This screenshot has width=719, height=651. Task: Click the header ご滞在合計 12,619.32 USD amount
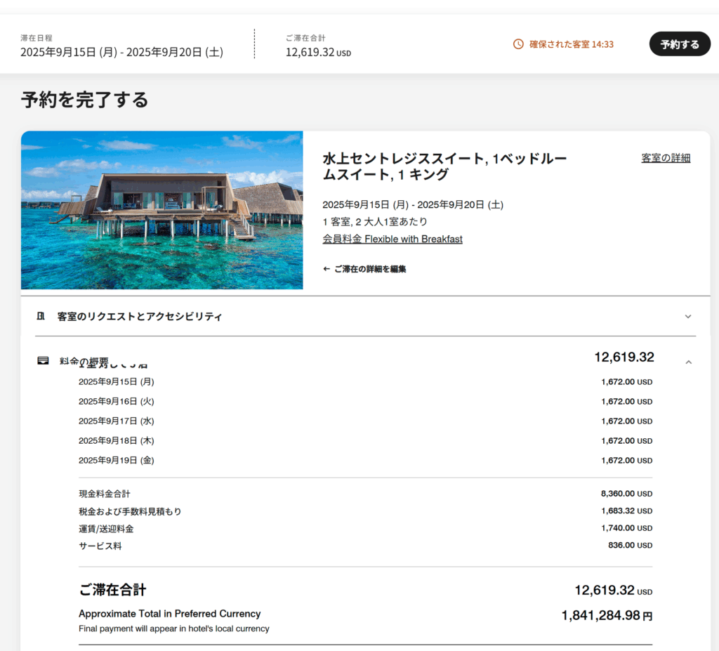pyautogui.click(x=317, y=53)
